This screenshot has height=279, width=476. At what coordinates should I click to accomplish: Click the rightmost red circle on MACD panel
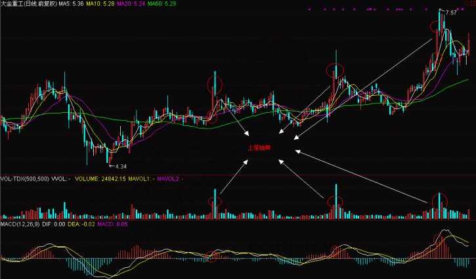pyautogui.click(x=437, y=238)
